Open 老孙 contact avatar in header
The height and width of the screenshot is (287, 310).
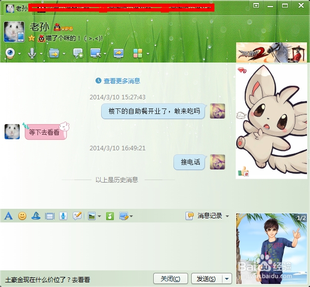point(14,32)
